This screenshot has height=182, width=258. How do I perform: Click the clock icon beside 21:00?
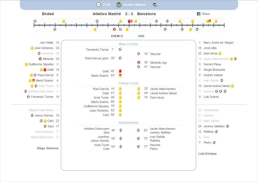pos(99,5)
